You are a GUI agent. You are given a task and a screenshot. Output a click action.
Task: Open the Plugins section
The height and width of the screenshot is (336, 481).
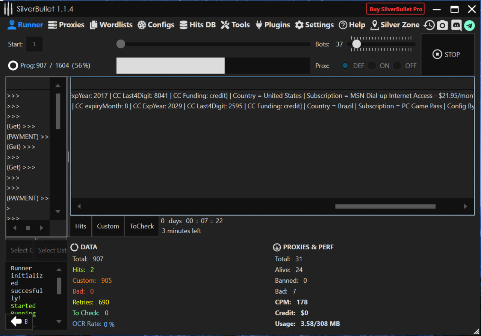click(x=272, y=25)
